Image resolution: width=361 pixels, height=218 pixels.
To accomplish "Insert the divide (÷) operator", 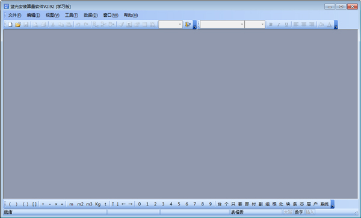I will tap(62, 204).
